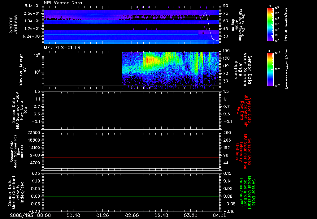The width and height of the screenshot is (317, 219).
Task: Click the 9400 scanner position tick value
Action: click(35, 155)
